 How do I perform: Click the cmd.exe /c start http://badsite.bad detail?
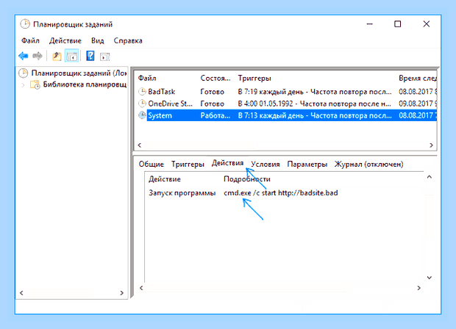[x=281, y=193]
